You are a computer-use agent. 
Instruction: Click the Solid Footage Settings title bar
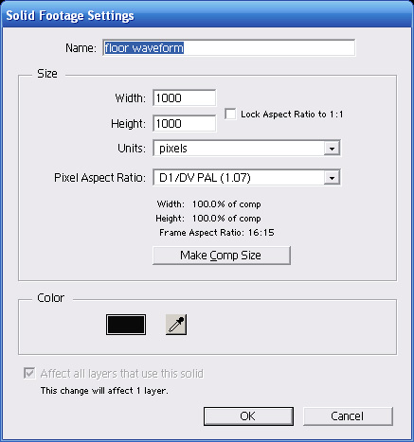pos(207,15)
